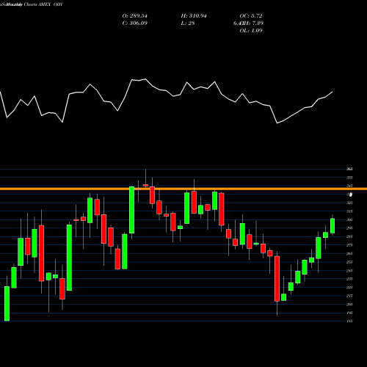This screenshot has height=367, width=367.
Task: Click the 275 price axis label
Action: [349, 245]
